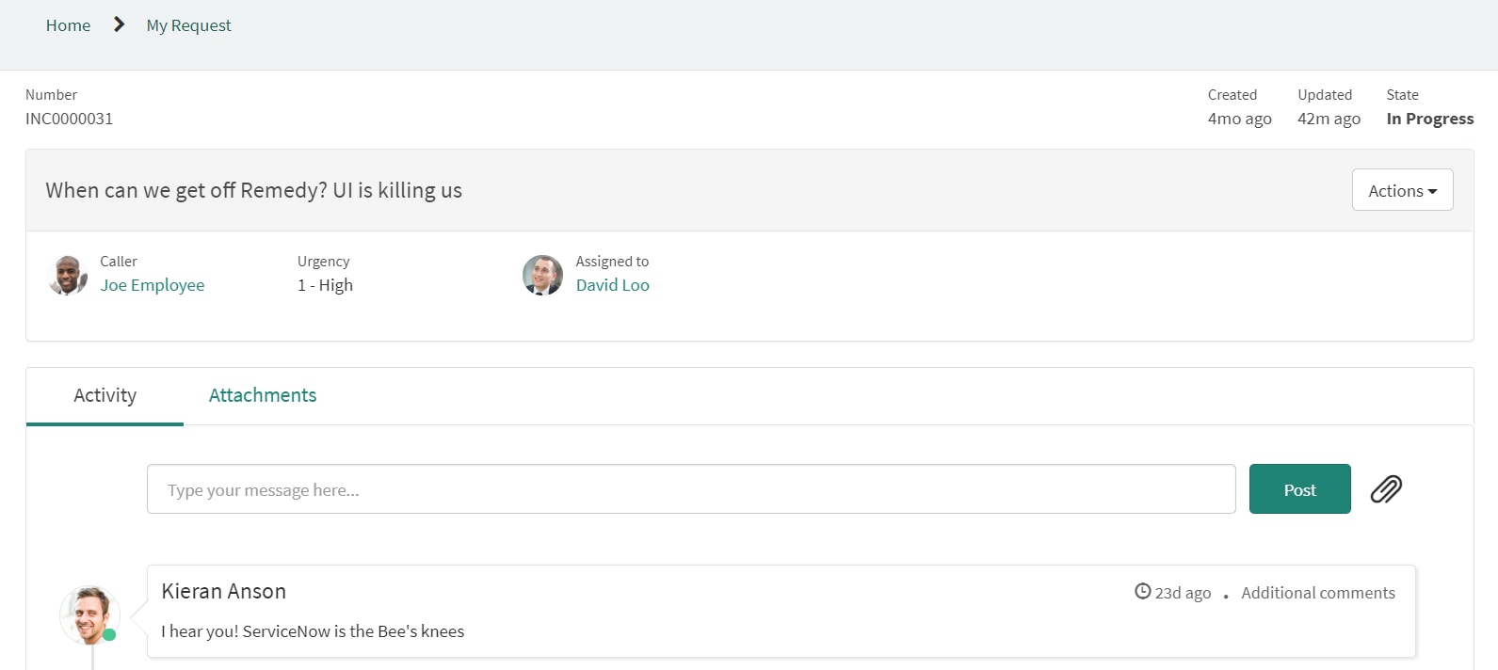Open the Actions dropdown menu
Screen dimensions: 1498x670
[1402, 190]
